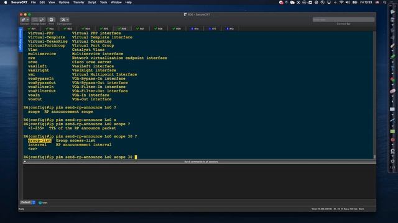This screenshot has width=398, height=223.
Task: Select the active R06 session tab
Action: [122, 28]
